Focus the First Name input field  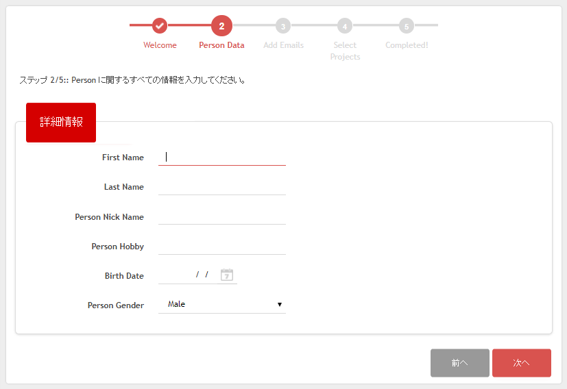coord(222,157)
